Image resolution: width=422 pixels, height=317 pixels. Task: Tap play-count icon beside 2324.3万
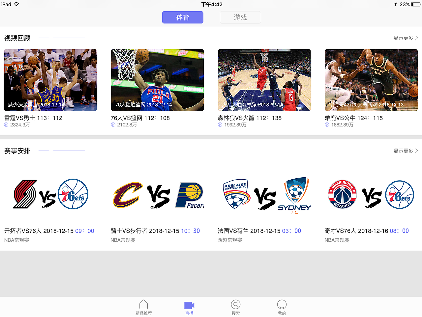[6, 125]
